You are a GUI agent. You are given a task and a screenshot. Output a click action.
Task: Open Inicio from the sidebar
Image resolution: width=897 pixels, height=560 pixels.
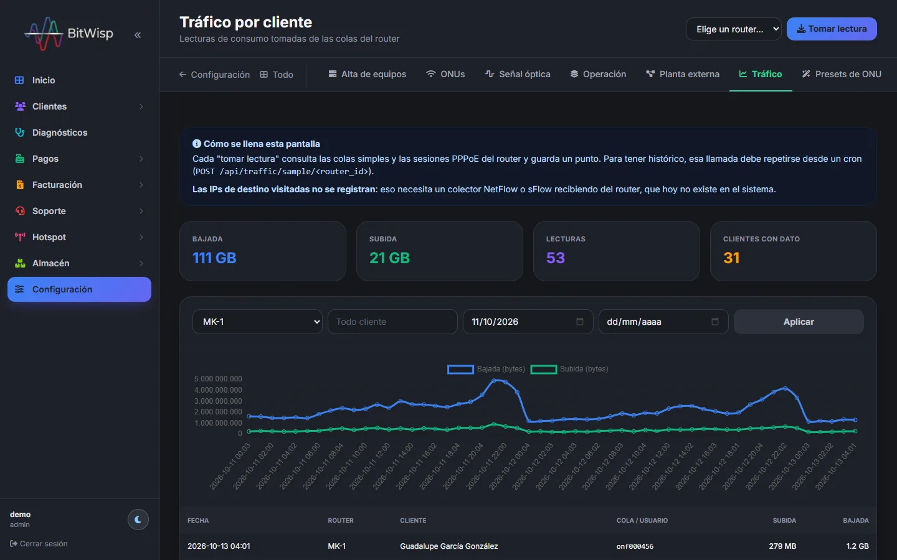79,80
